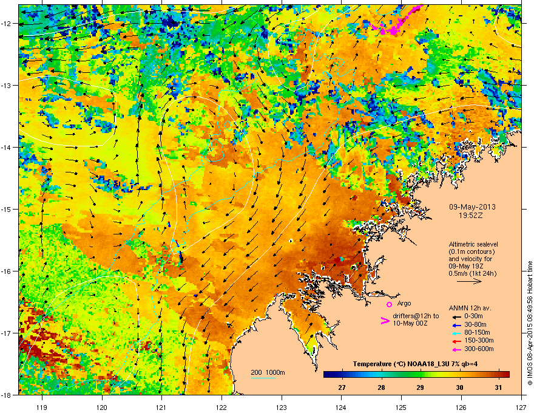534x413 pixels.
Task: Click latitude axis label -12
Action: coord(6,24)
